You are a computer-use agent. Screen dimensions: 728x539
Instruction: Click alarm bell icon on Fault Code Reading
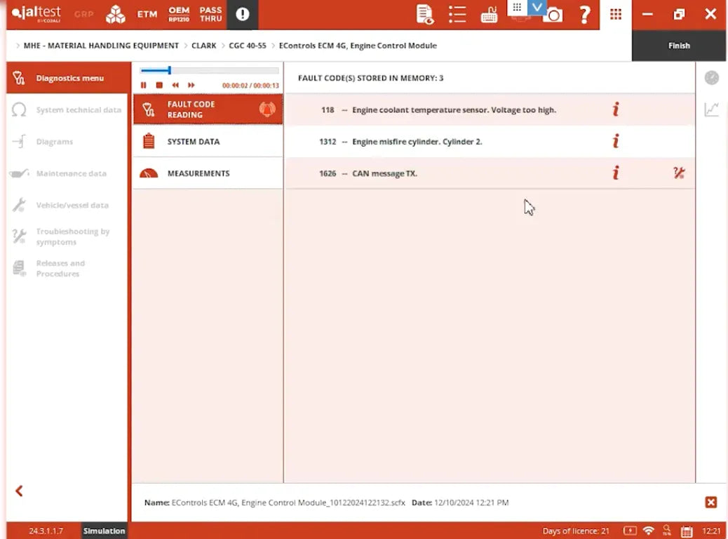coord(267,109)
